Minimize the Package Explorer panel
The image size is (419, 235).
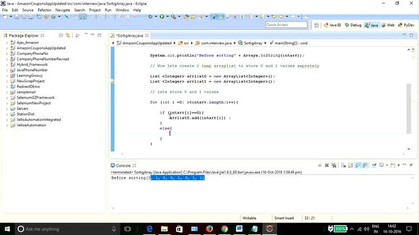coord(92,35)
